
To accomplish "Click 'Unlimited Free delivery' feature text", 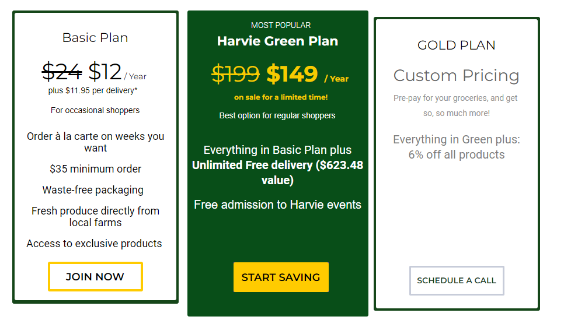I will (252, 165).
